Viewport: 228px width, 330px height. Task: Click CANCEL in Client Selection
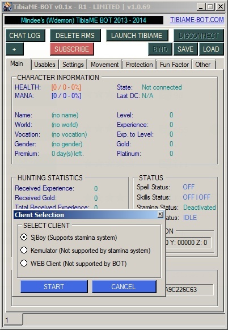pos(124,286)
